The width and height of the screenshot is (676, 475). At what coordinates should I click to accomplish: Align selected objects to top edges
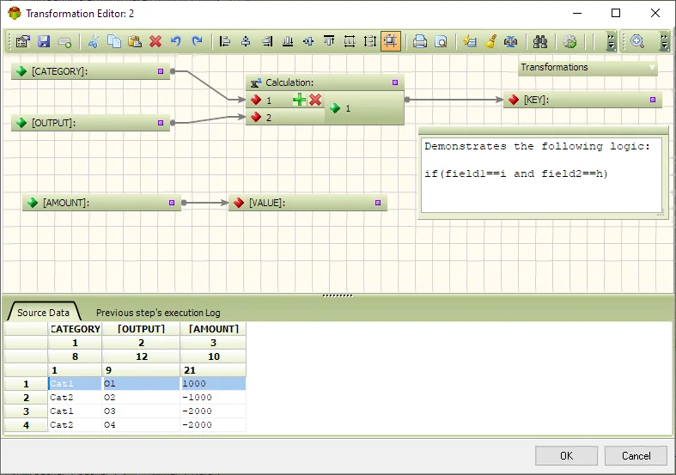click(329, 41)
